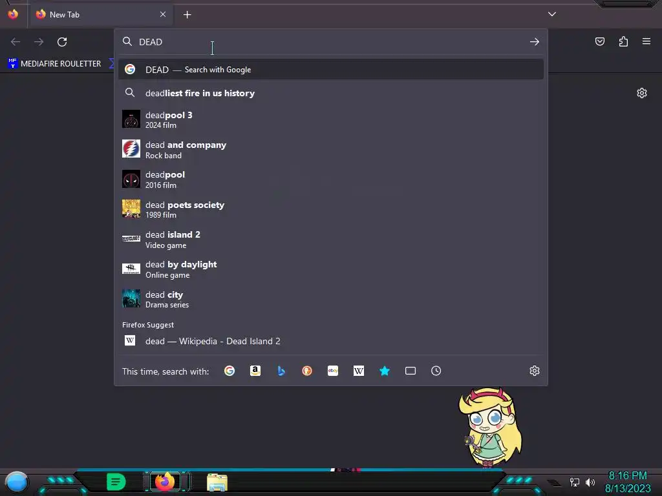Viewport: 662px width, 496px height.
Task: Pick the 'deadpool' 2016 film suggestion
Action: (331, 180)
